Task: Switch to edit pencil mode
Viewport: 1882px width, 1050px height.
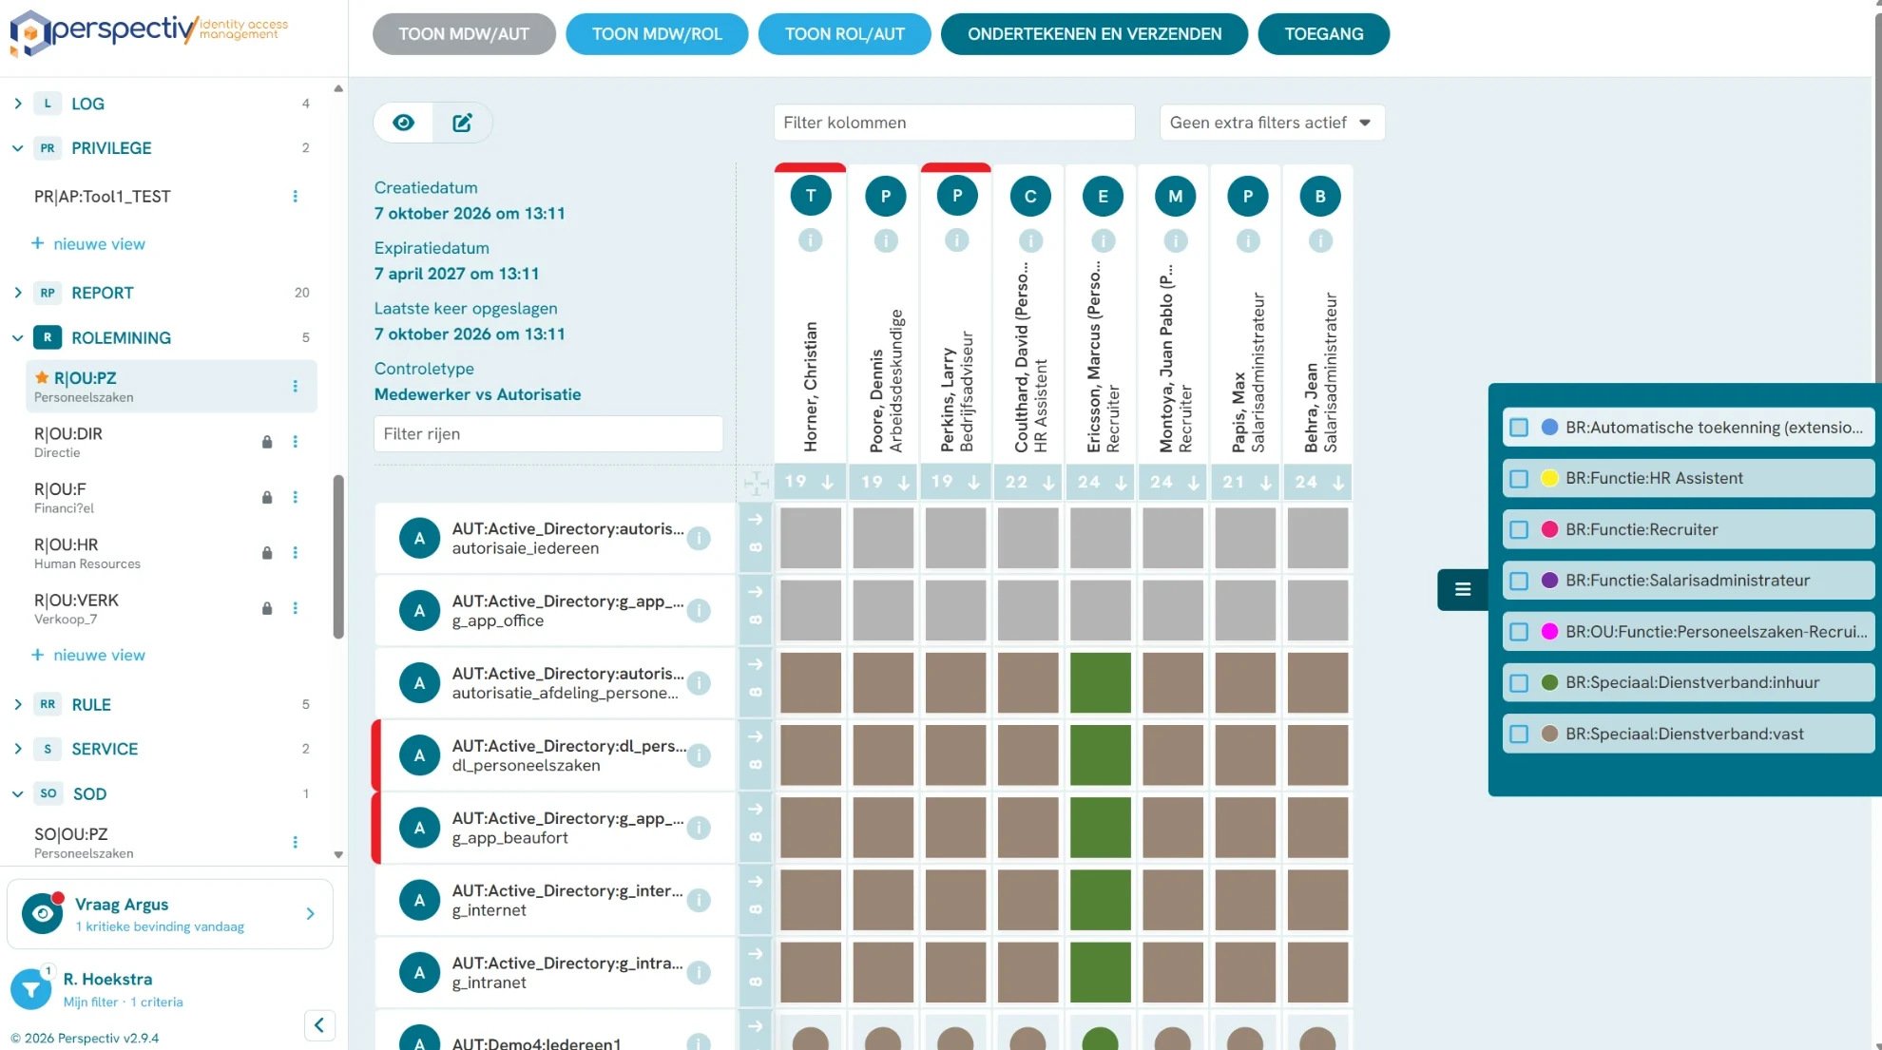Action: (x=462, y=123)
